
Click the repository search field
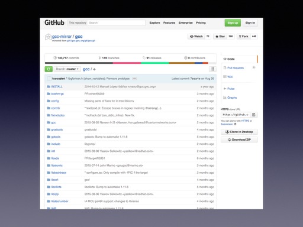coord(117,23)
